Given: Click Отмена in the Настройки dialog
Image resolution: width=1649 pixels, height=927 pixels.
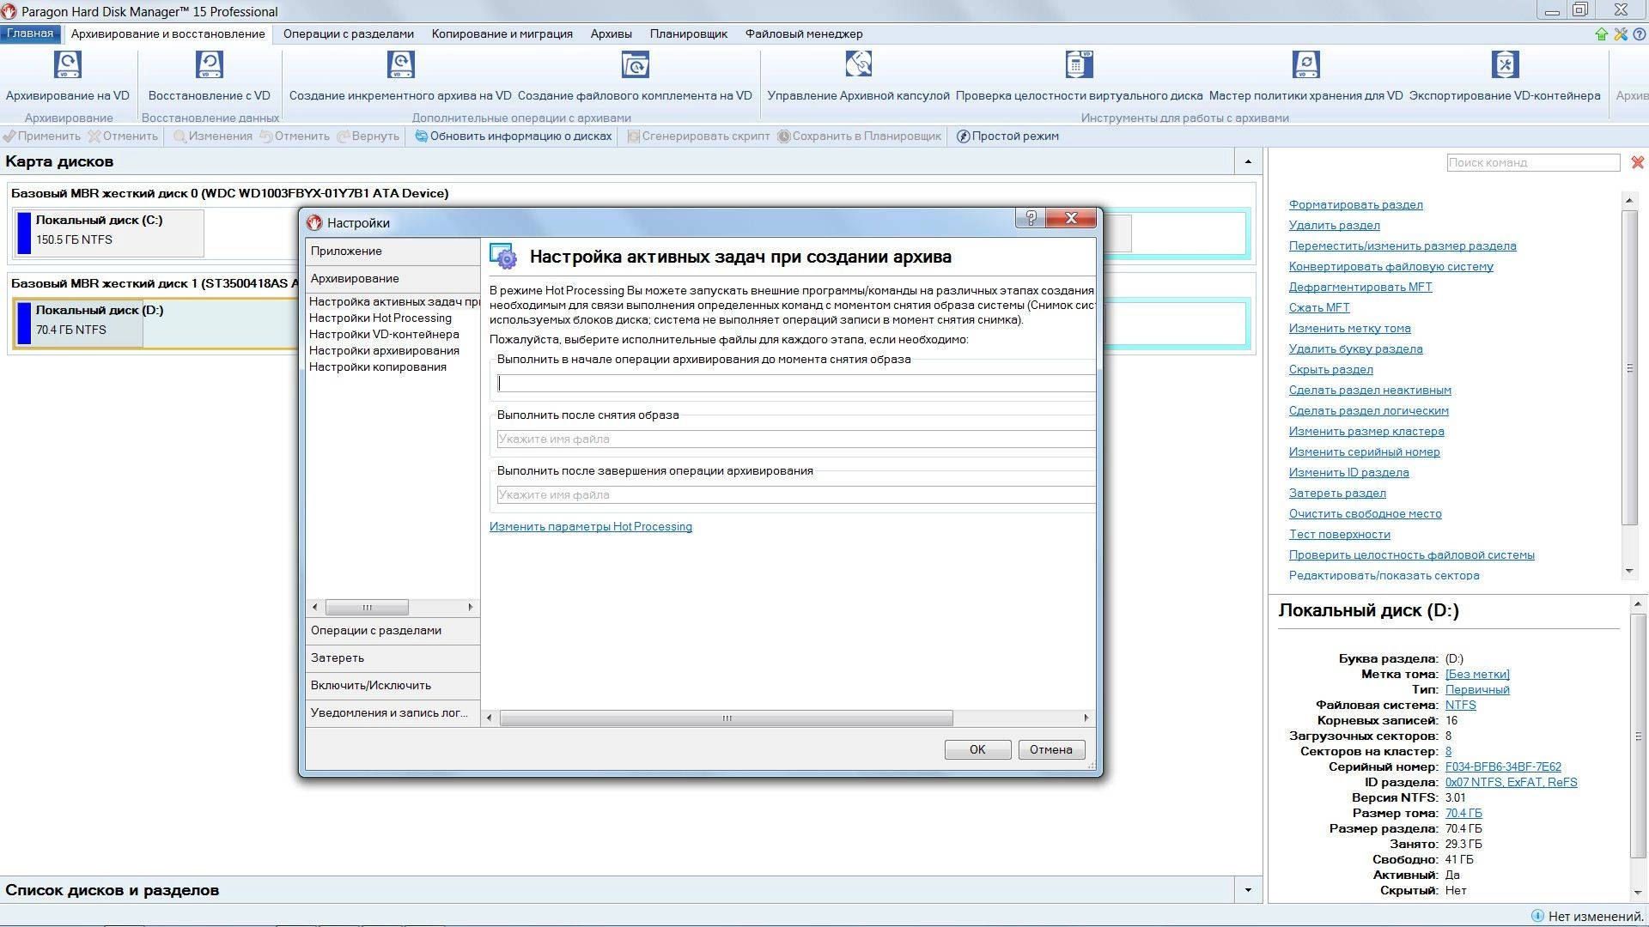Looking at the screenshot, I should click(x=1051, y=749).
